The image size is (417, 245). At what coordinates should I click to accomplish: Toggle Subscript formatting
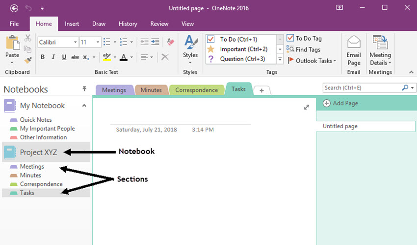pyautogui.click(x=86, y=57)
